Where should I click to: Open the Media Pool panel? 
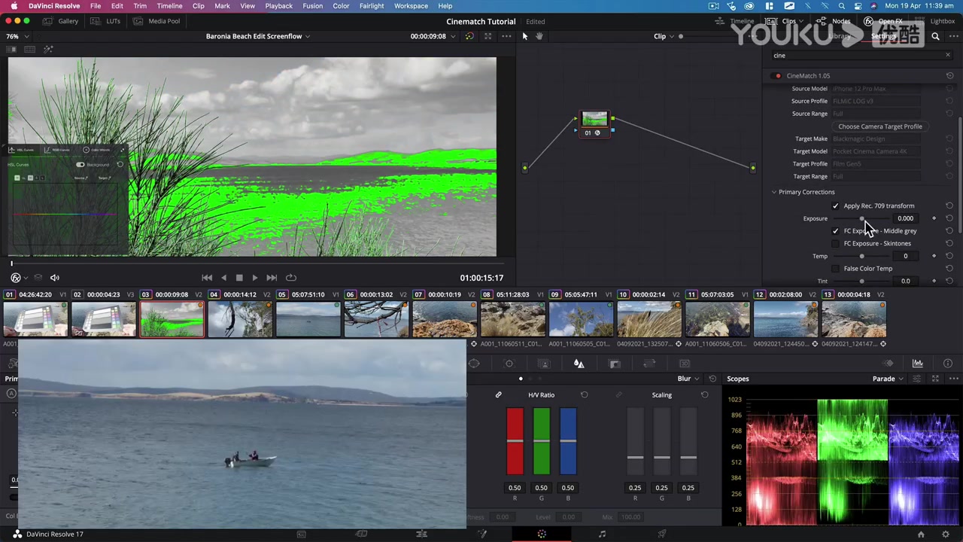click(157, 21)
